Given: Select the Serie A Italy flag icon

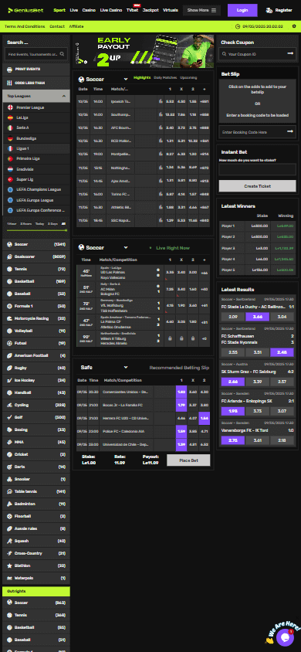Looking at the screenshot, I should [x=10, y=127].
